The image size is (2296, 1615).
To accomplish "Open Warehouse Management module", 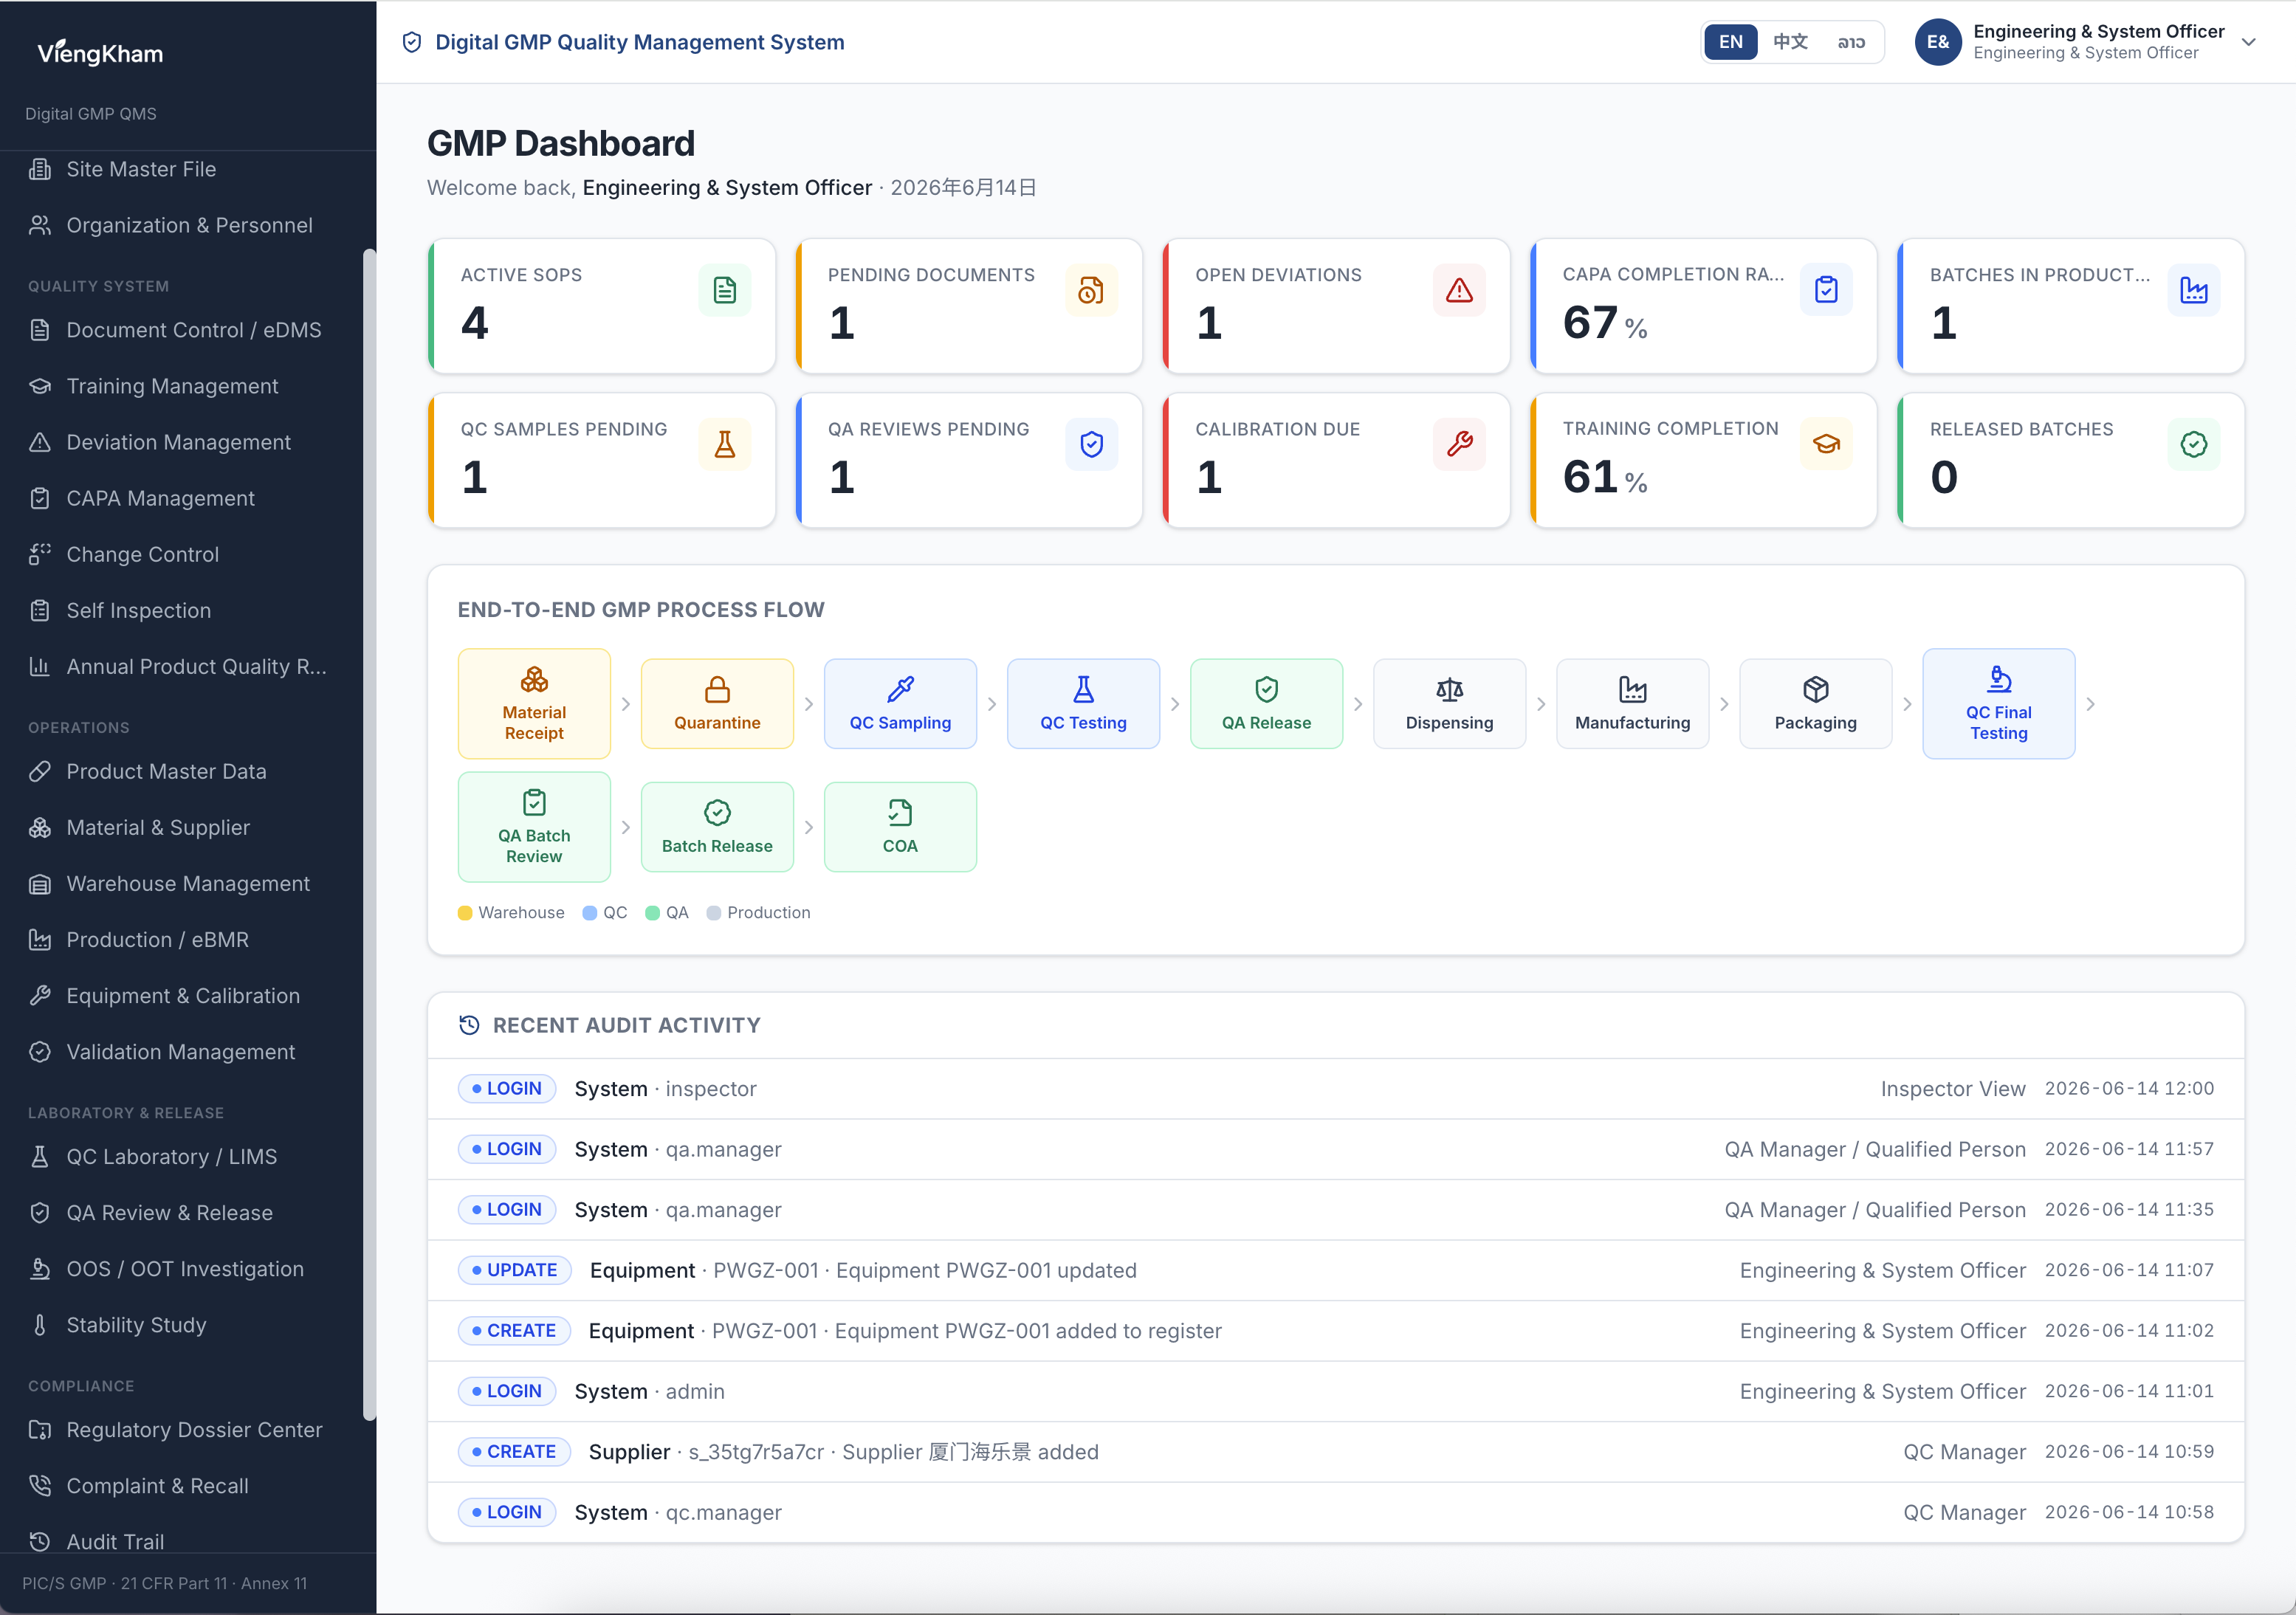I will 188,883.
